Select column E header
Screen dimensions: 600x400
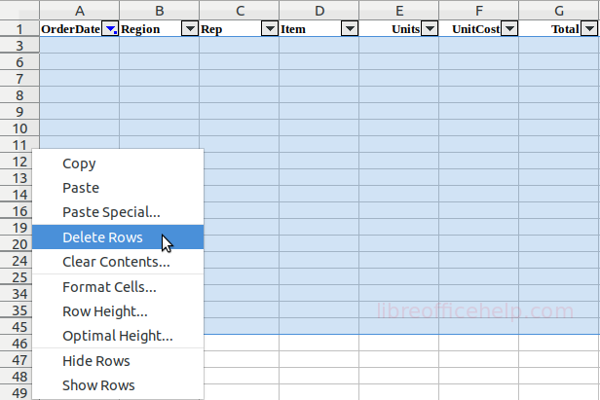click(x=399, y=11)
